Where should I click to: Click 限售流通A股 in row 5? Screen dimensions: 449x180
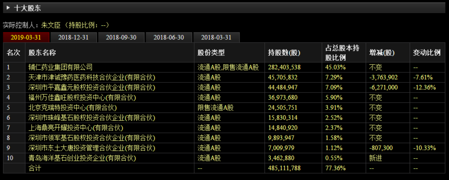click(x=215, y=108)
